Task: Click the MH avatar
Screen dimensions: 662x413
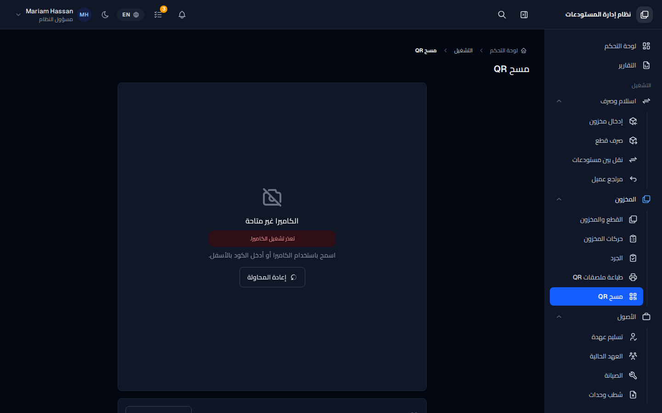Action: tap(84, 15)
